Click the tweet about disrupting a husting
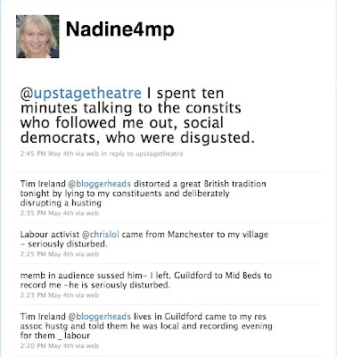The width and height of the screenshot is (337, 357). coord(143,194)
